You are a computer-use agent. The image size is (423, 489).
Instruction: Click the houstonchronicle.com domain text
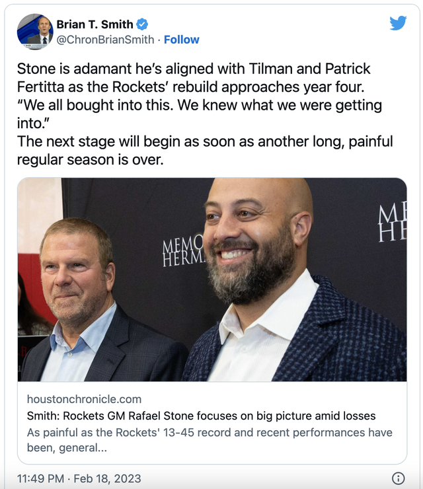coord(84,399)
